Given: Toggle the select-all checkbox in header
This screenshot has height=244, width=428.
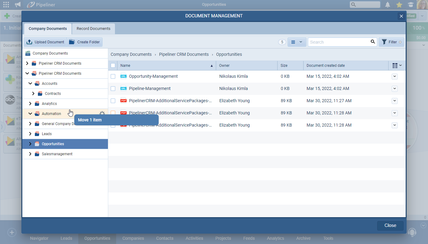Looking at the screenshot, I should pyautogui.click(x=113, y=66).
